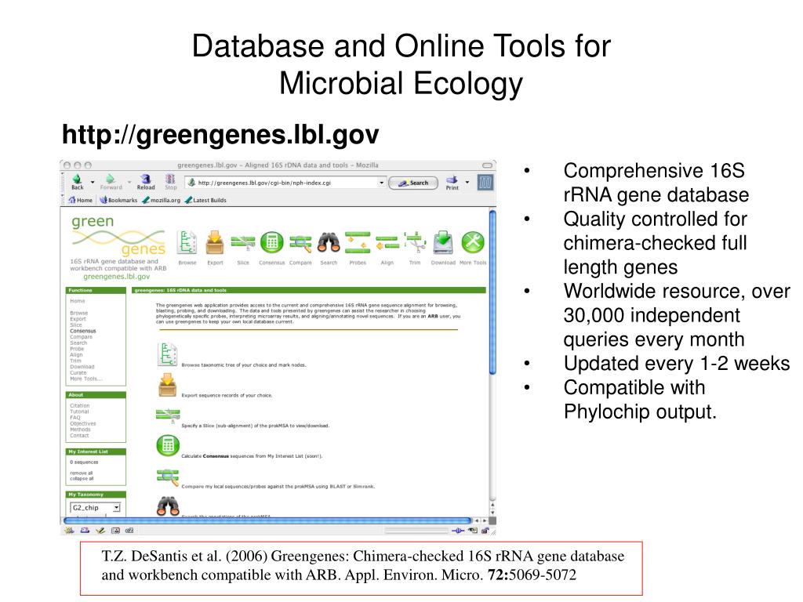Click Slice link in Functions sidebar
The width and height of the screenshot is (803, 602).
click(76, 325)
